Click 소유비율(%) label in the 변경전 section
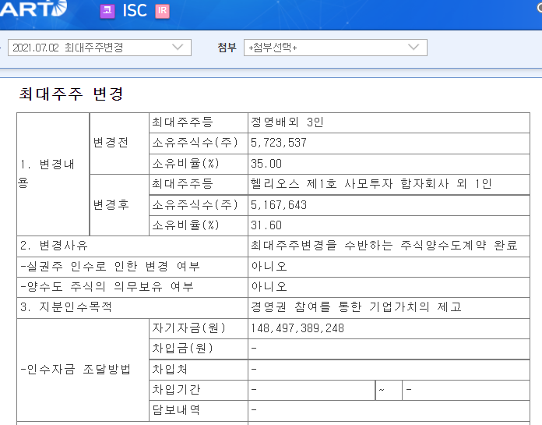This screenshot has width=542, height=425. 185,163
